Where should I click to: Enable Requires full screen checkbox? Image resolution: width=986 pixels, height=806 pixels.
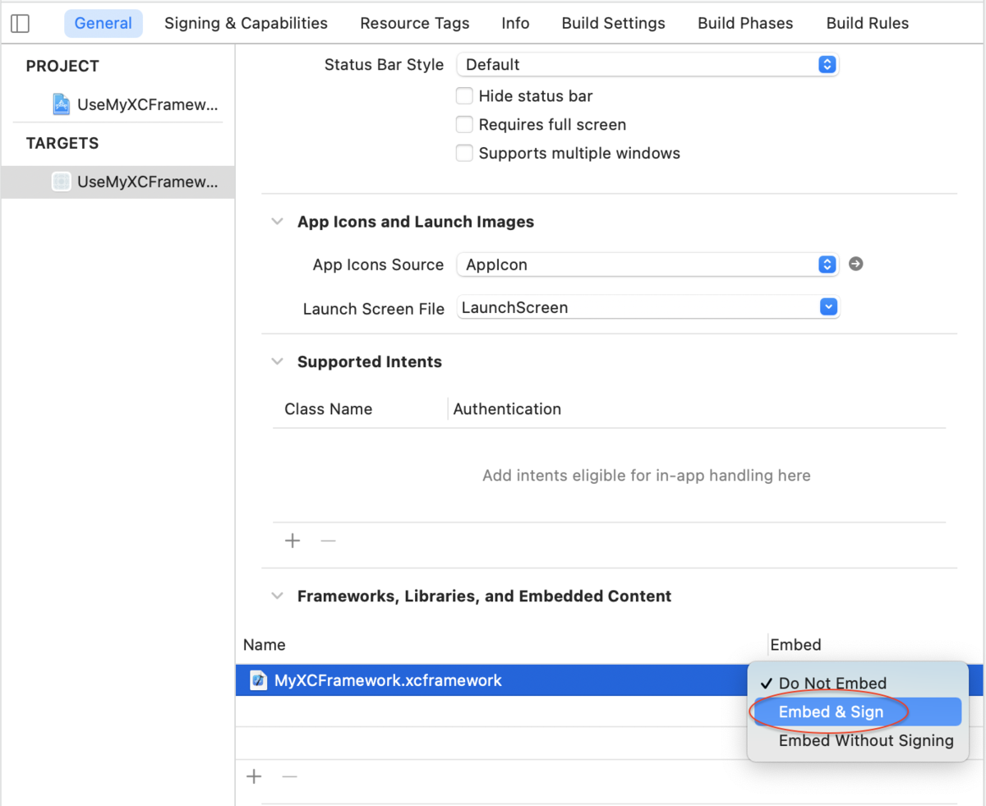(x=464, y=125)
